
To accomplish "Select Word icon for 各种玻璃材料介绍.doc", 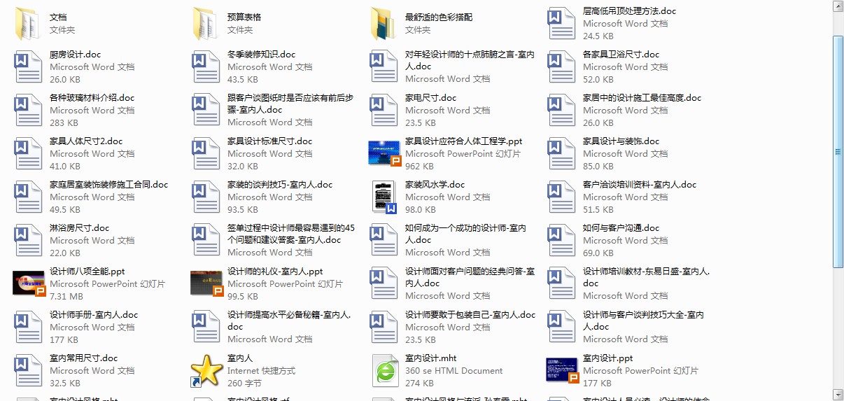I will [29, 111].
